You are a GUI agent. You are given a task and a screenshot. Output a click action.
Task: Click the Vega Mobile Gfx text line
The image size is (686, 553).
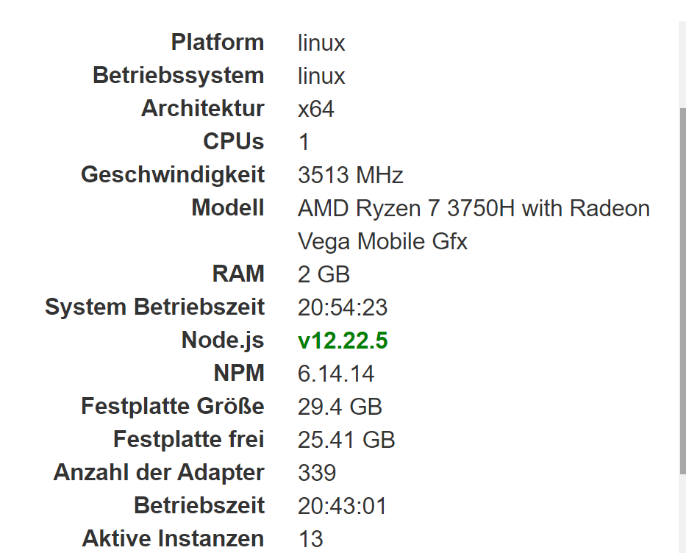(382, 242)
